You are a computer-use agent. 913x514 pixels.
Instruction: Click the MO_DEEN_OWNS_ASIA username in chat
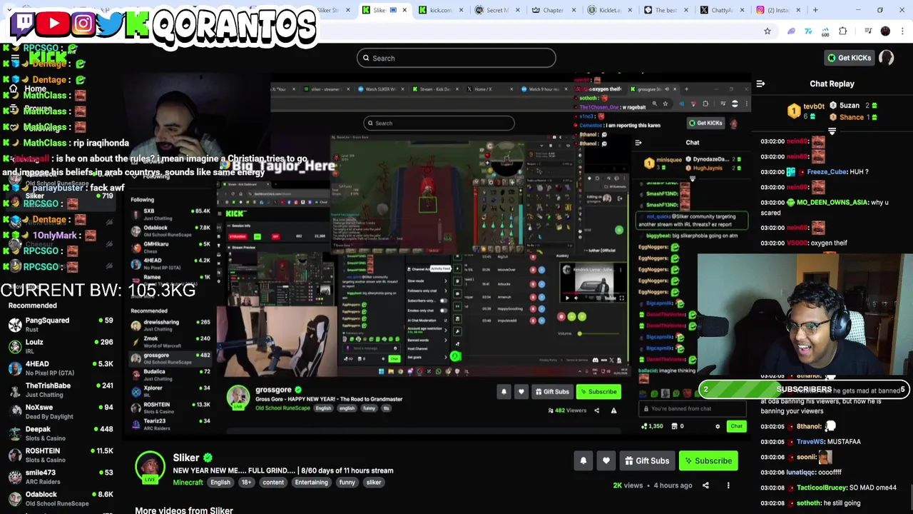(832, 203)
